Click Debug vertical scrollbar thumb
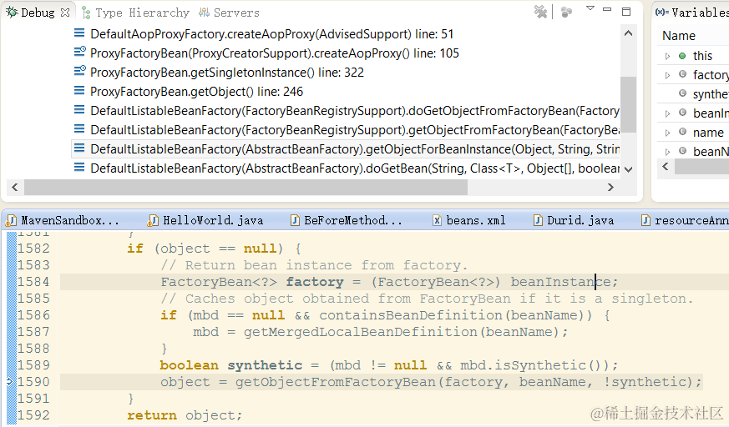The image size is (729, 427). coord(628,104)
